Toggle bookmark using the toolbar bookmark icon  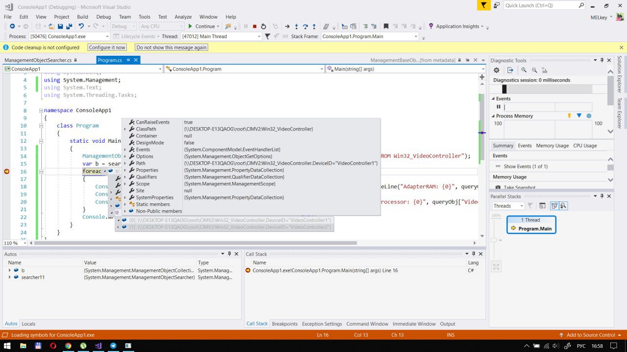(x=386, y=26)
